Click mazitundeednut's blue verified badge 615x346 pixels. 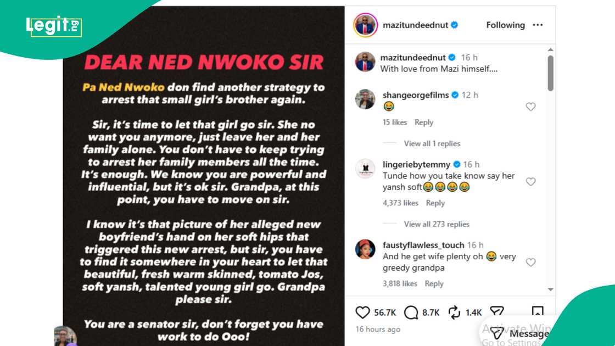pos(455,25)
